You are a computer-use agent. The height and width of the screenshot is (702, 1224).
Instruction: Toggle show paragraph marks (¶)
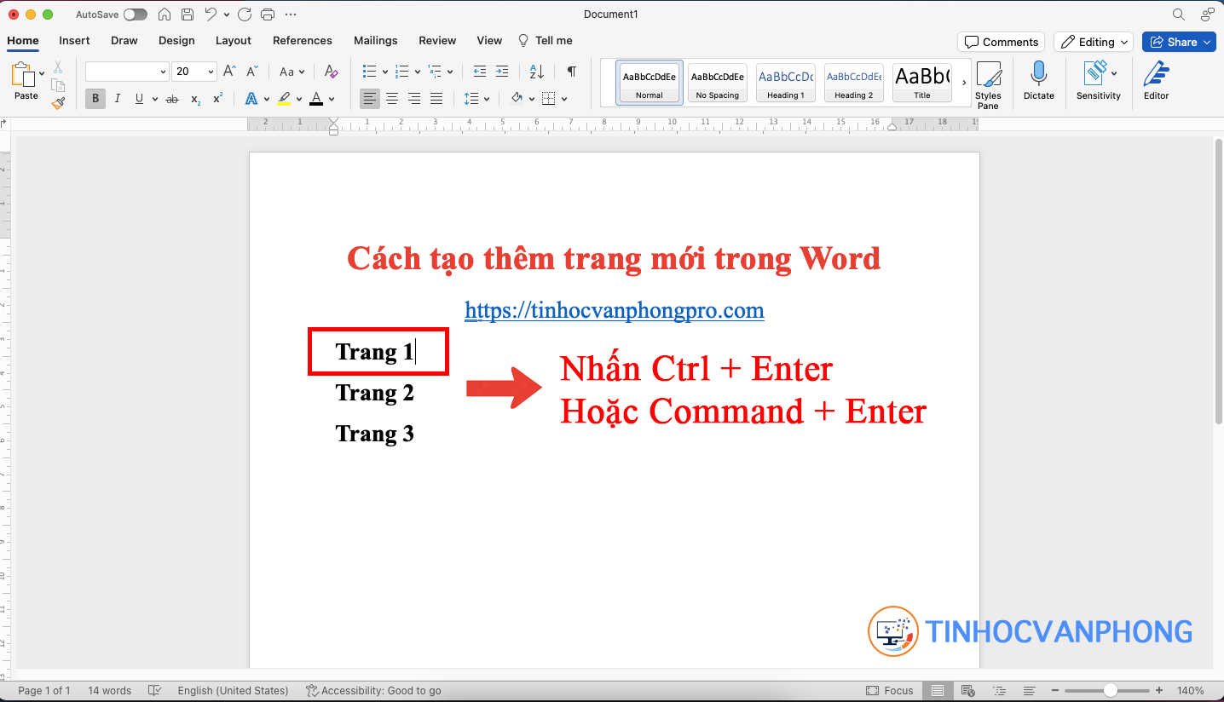click(x=572, y=72)
